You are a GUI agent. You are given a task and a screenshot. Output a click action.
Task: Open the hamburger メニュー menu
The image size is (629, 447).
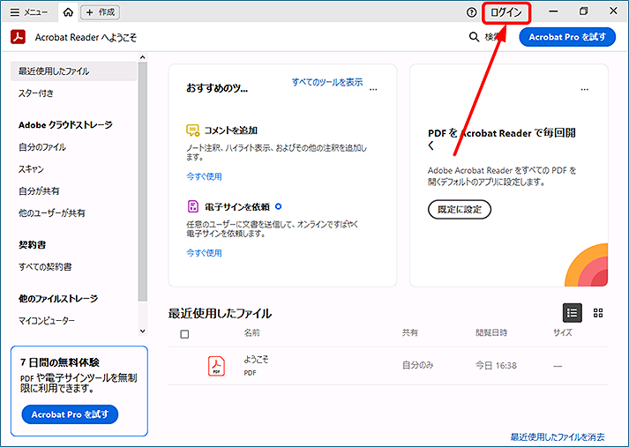28,12
